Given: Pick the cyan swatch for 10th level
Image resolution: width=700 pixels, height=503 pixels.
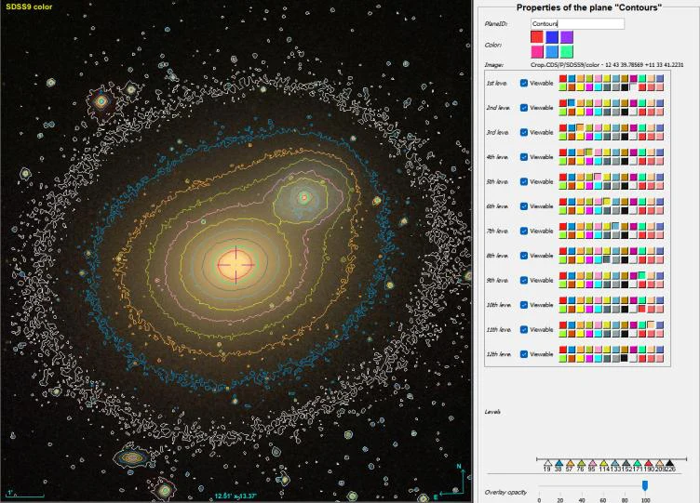Looking at the screenshot, I should click(599, 309).
